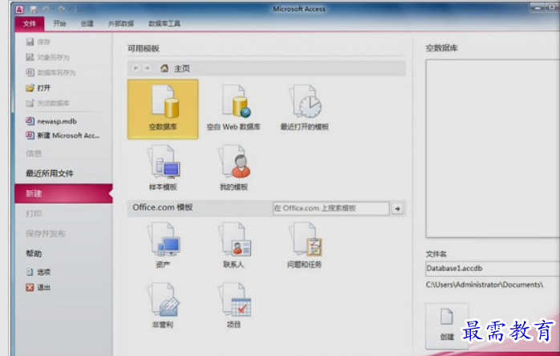Select the 资产 assets template category
Screen dimensions: 560x356
pos(163,245)
